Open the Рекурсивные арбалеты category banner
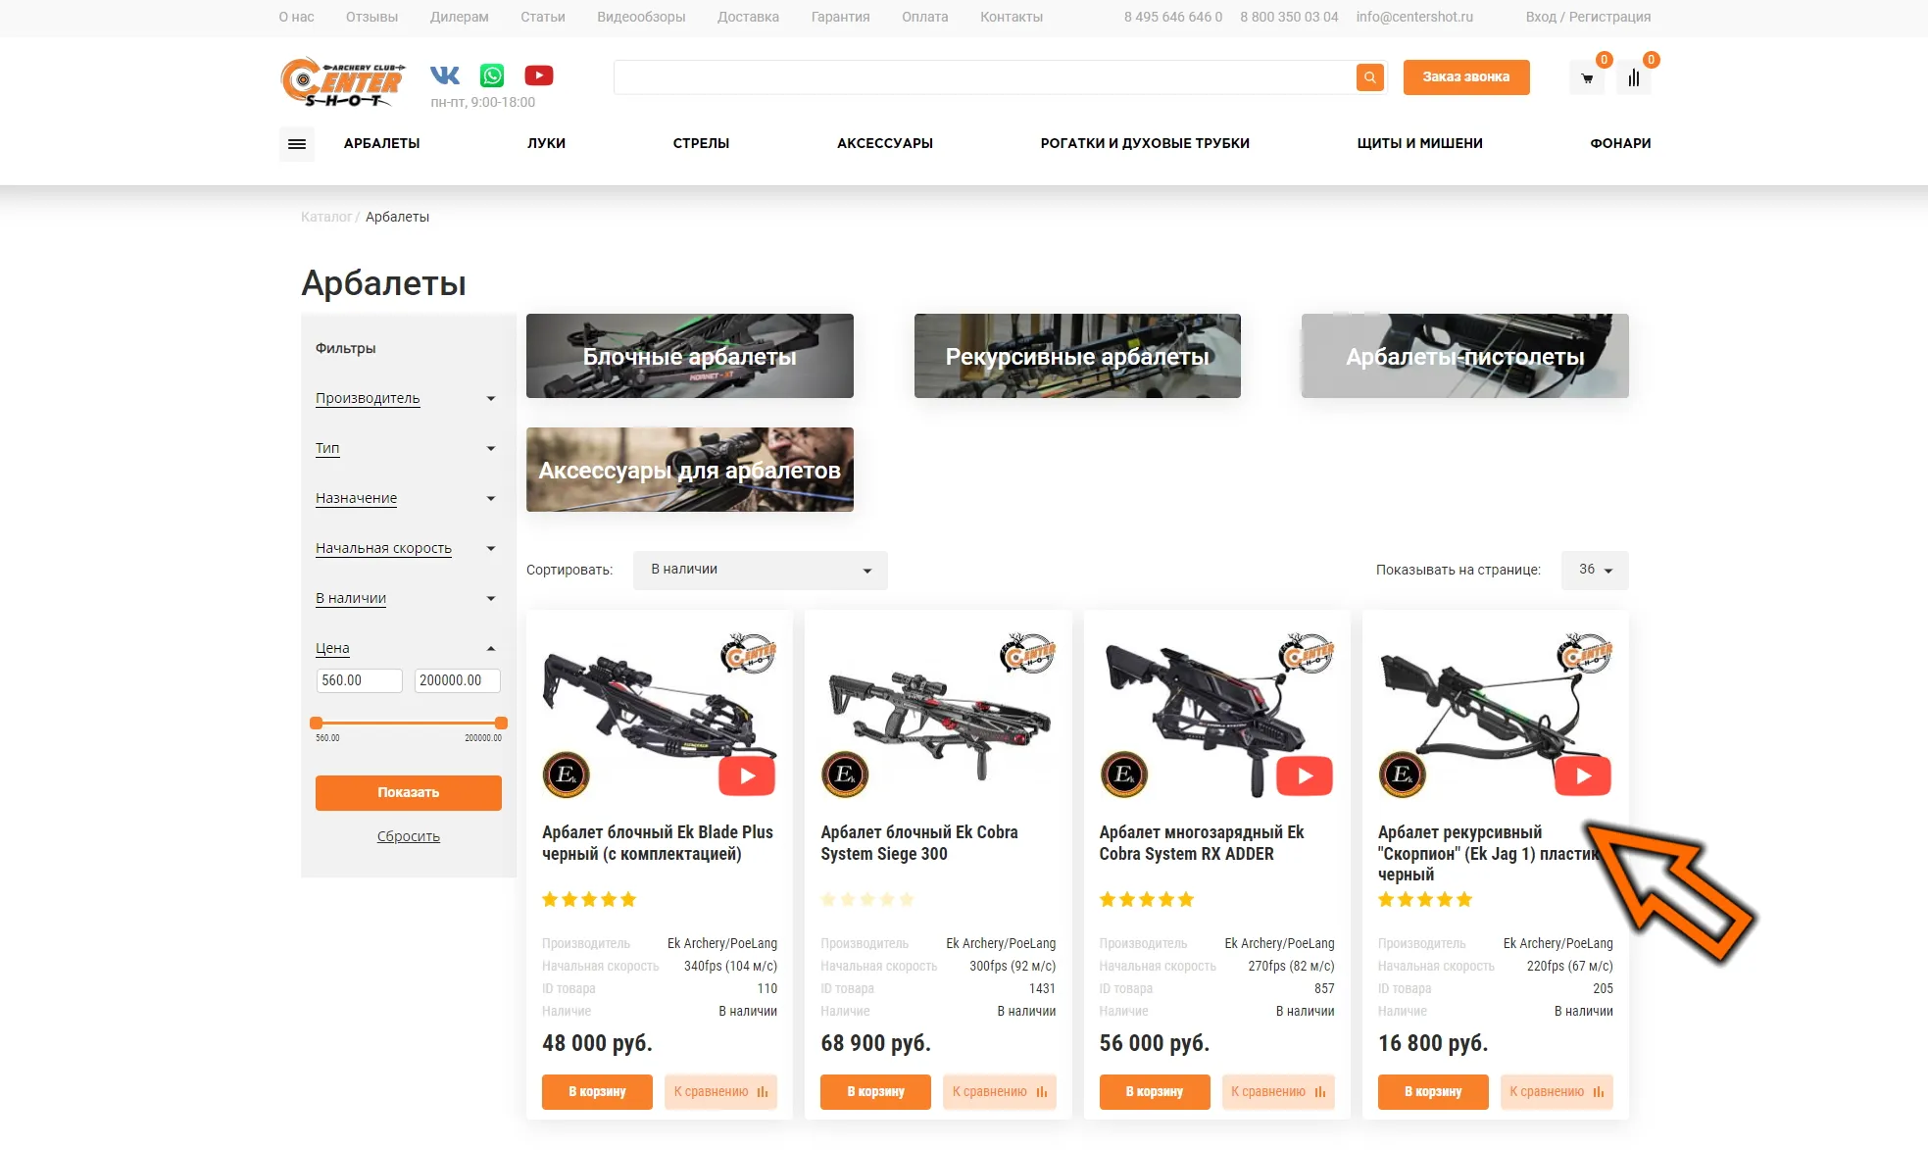 (1077, 356)
